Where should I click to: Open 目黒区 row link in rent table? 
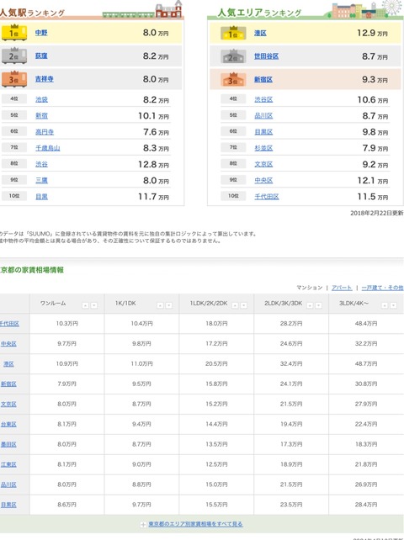8,505
